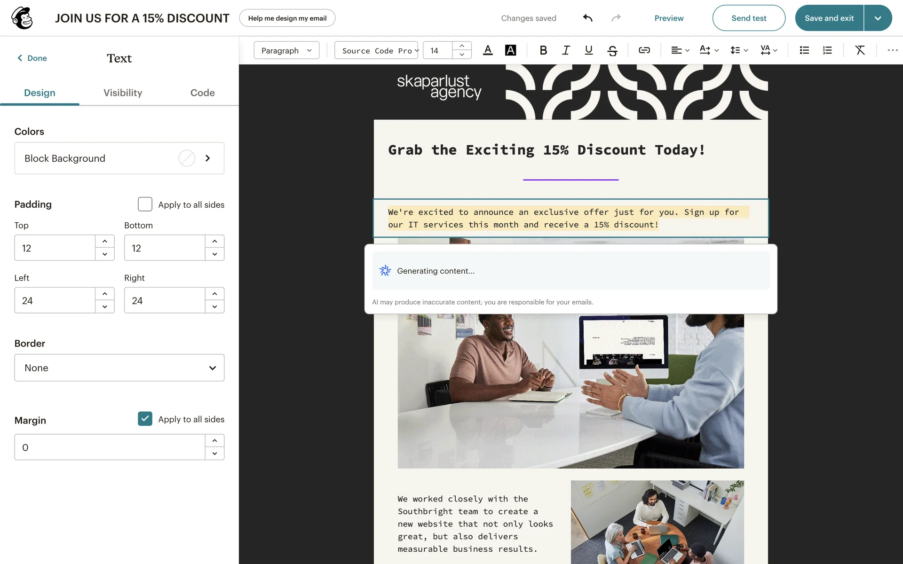Increase Top padding with up stepper
Screen dimensions: 903x564
click(x=104, y=241)
